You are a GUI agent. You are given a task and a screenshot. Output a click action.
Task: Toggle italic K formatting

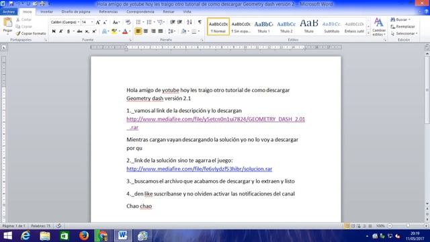[x=61, y=32]
